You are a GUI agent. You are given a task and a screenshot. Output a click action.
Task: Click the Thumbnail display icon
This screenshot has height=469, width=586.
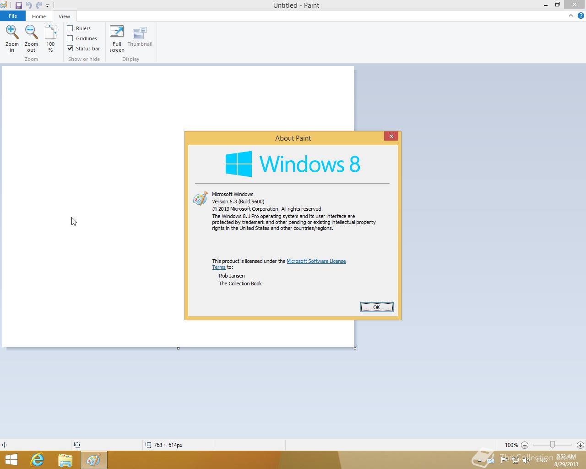[140, 33]
